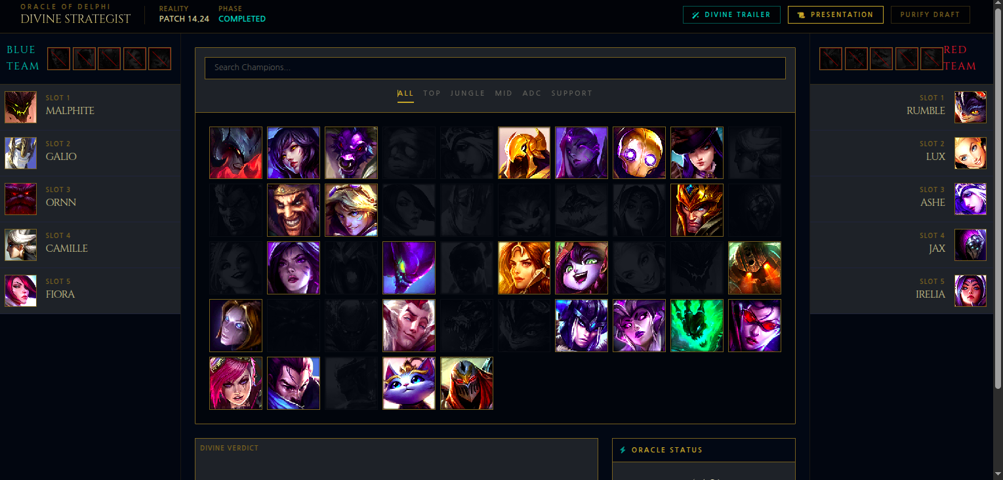
Task: Switch to the SUPPORT role tab
Action: point(572,93)
